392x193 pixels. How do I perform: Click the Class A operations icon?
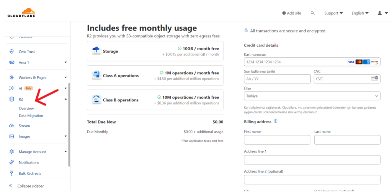(96, 75)
